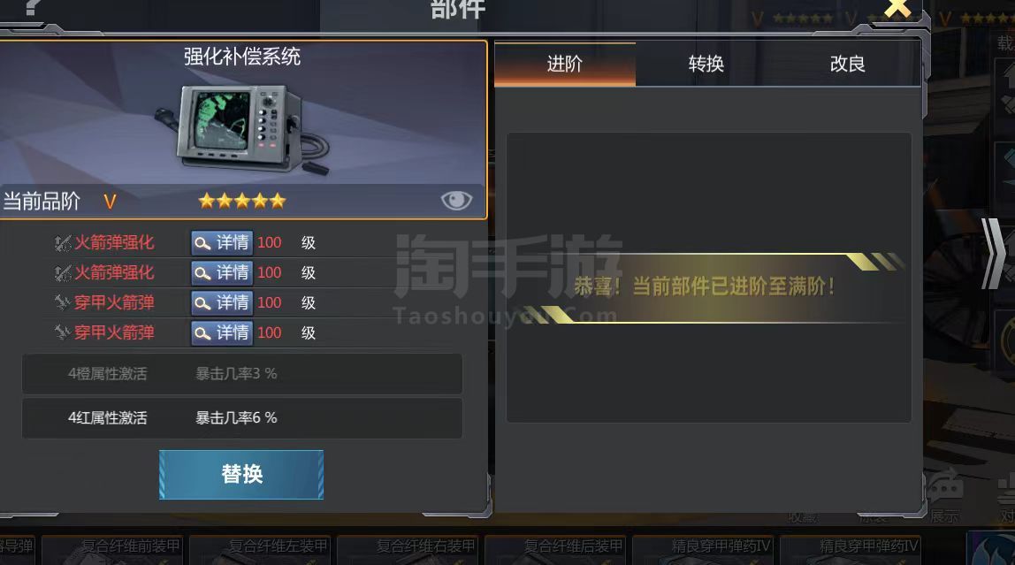The height and width of the screenshot is (565, 1015).
Task: Expand next page with double chevron arrow
Action: pyautogui.click(x=993, y=253)
